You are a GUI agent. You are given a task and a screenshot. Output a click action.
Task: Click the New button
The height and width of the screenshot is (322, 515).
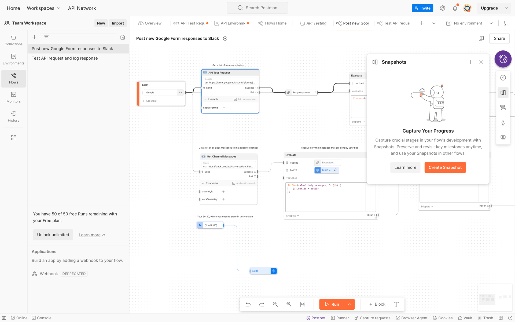[x=101, y=23]
